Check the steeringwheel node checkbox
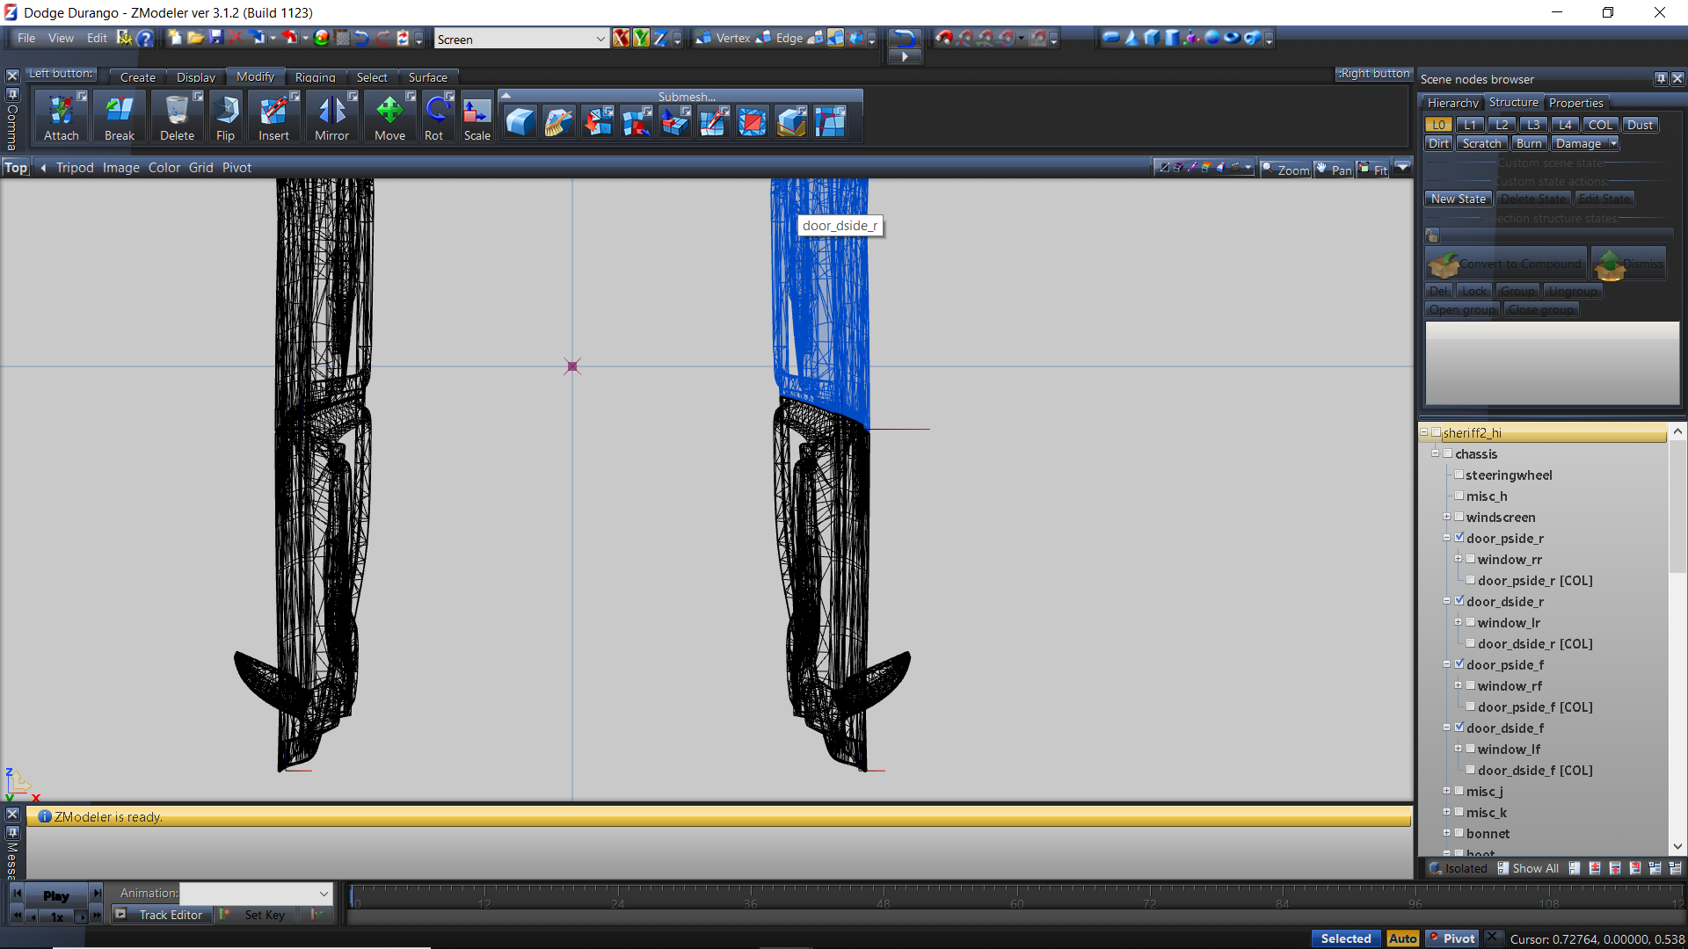This screenshot has width=1688, height=949. [1459, 474]
